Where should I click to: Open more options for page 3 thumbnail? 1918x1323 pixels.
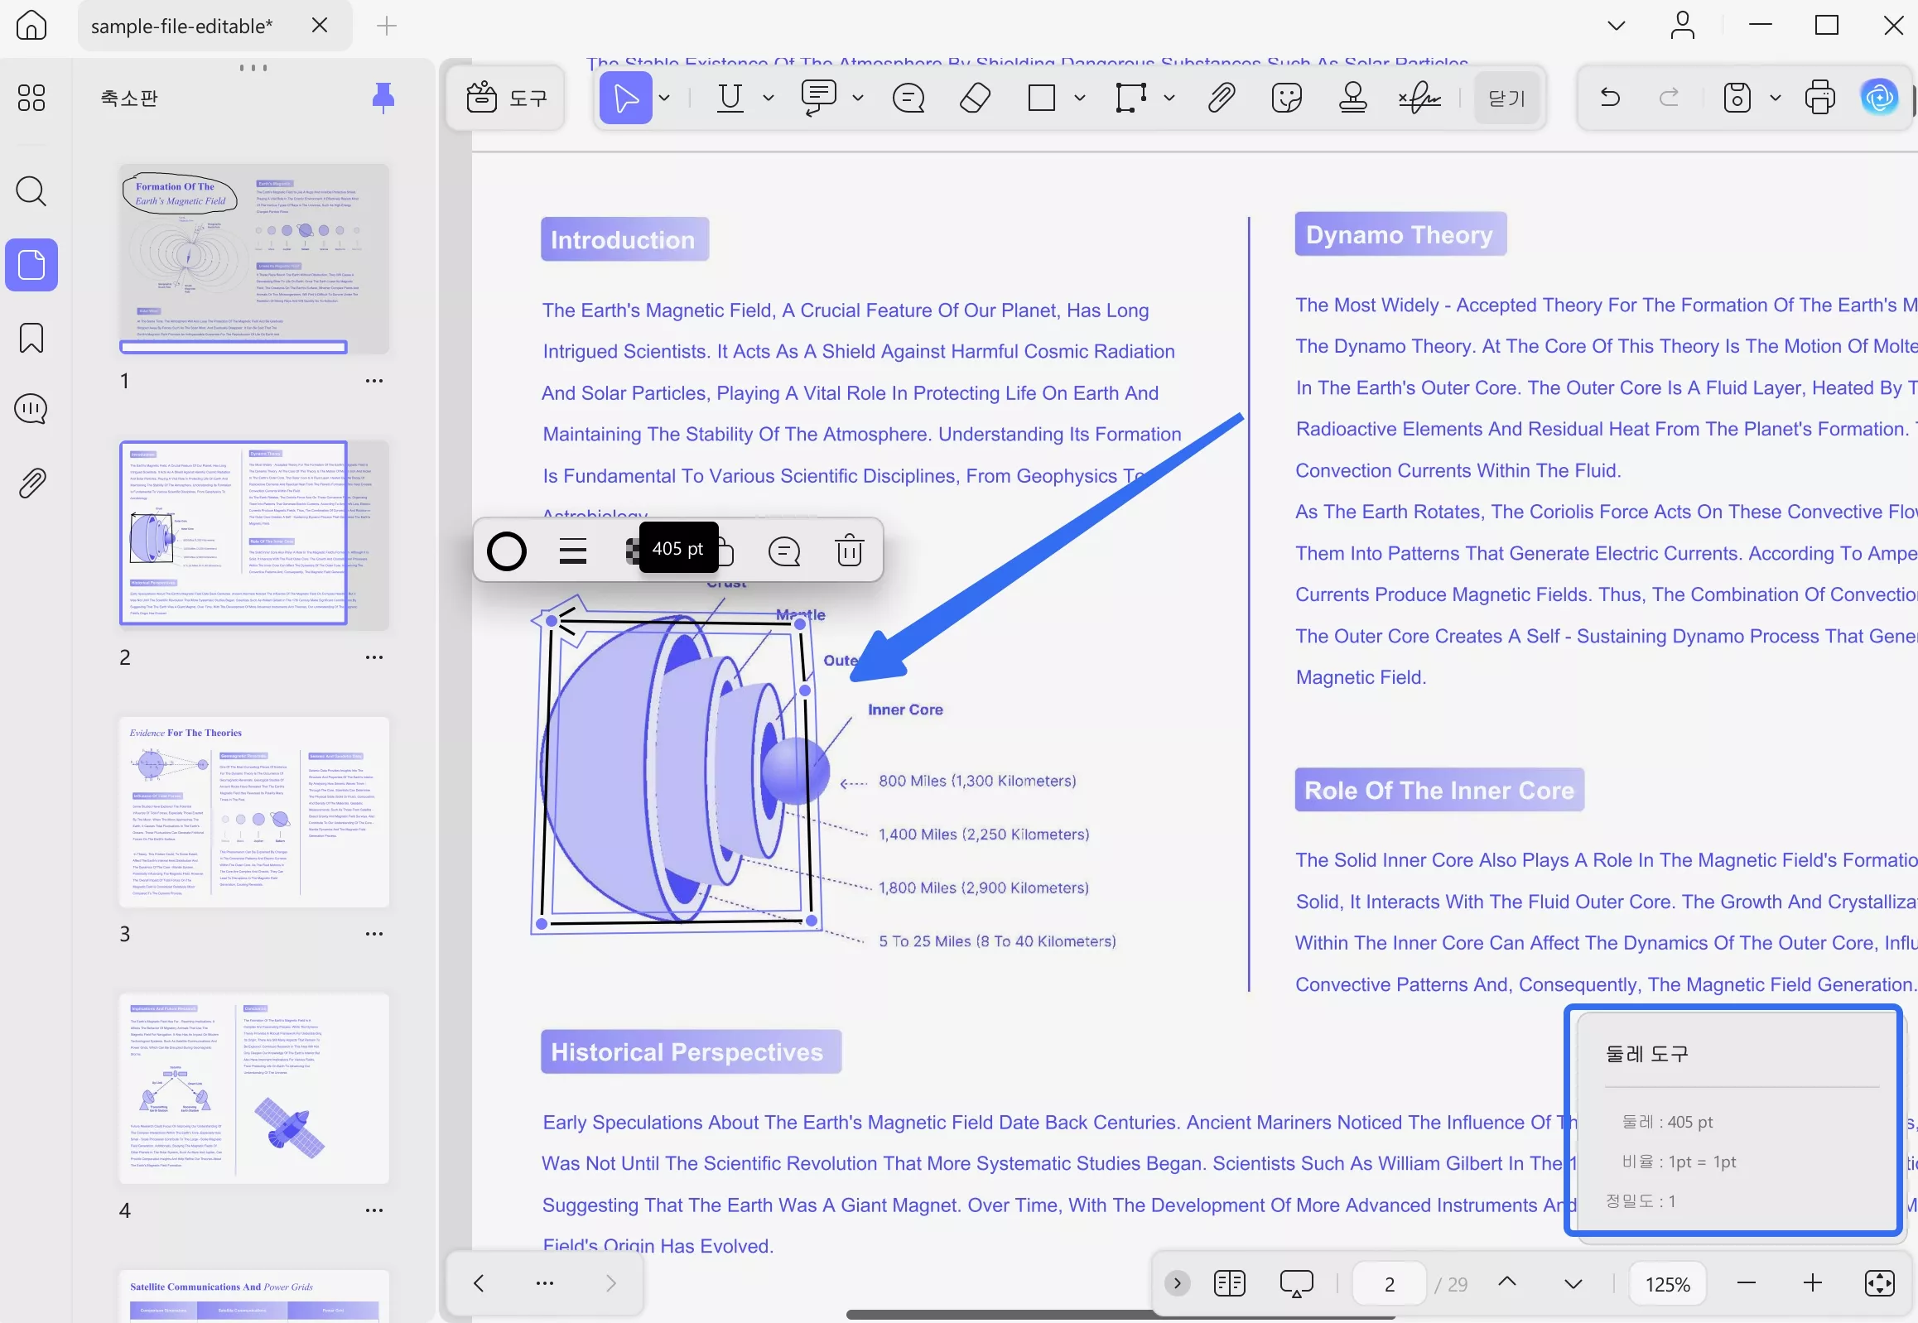(374, 933)
